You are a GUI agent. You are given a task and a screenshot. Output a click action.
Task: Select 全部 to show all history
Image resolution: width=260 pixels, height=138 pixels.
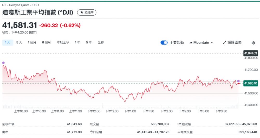[x=101, y=42]
